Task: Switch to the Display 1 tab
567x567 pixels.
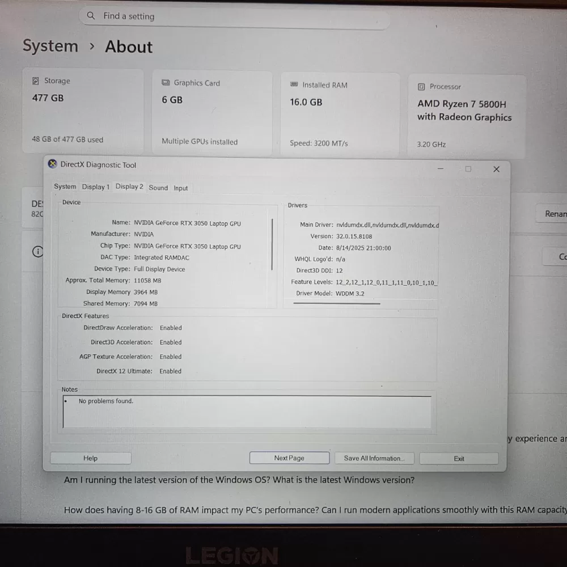Action: (95, 187)
